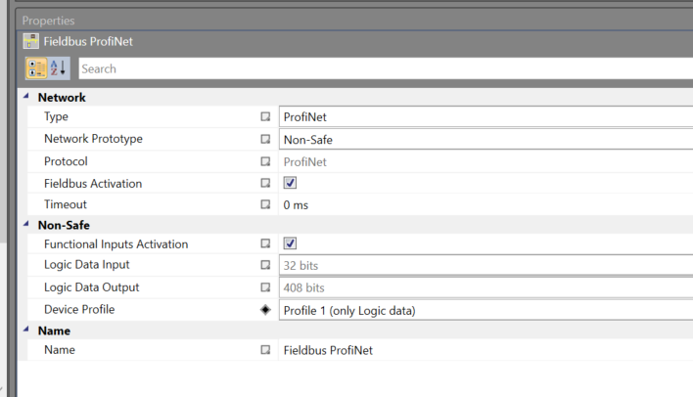Viewport: 693px width, 397px height.
Task: Select the Fieldbus Activation label
Action: coord(93,183)
